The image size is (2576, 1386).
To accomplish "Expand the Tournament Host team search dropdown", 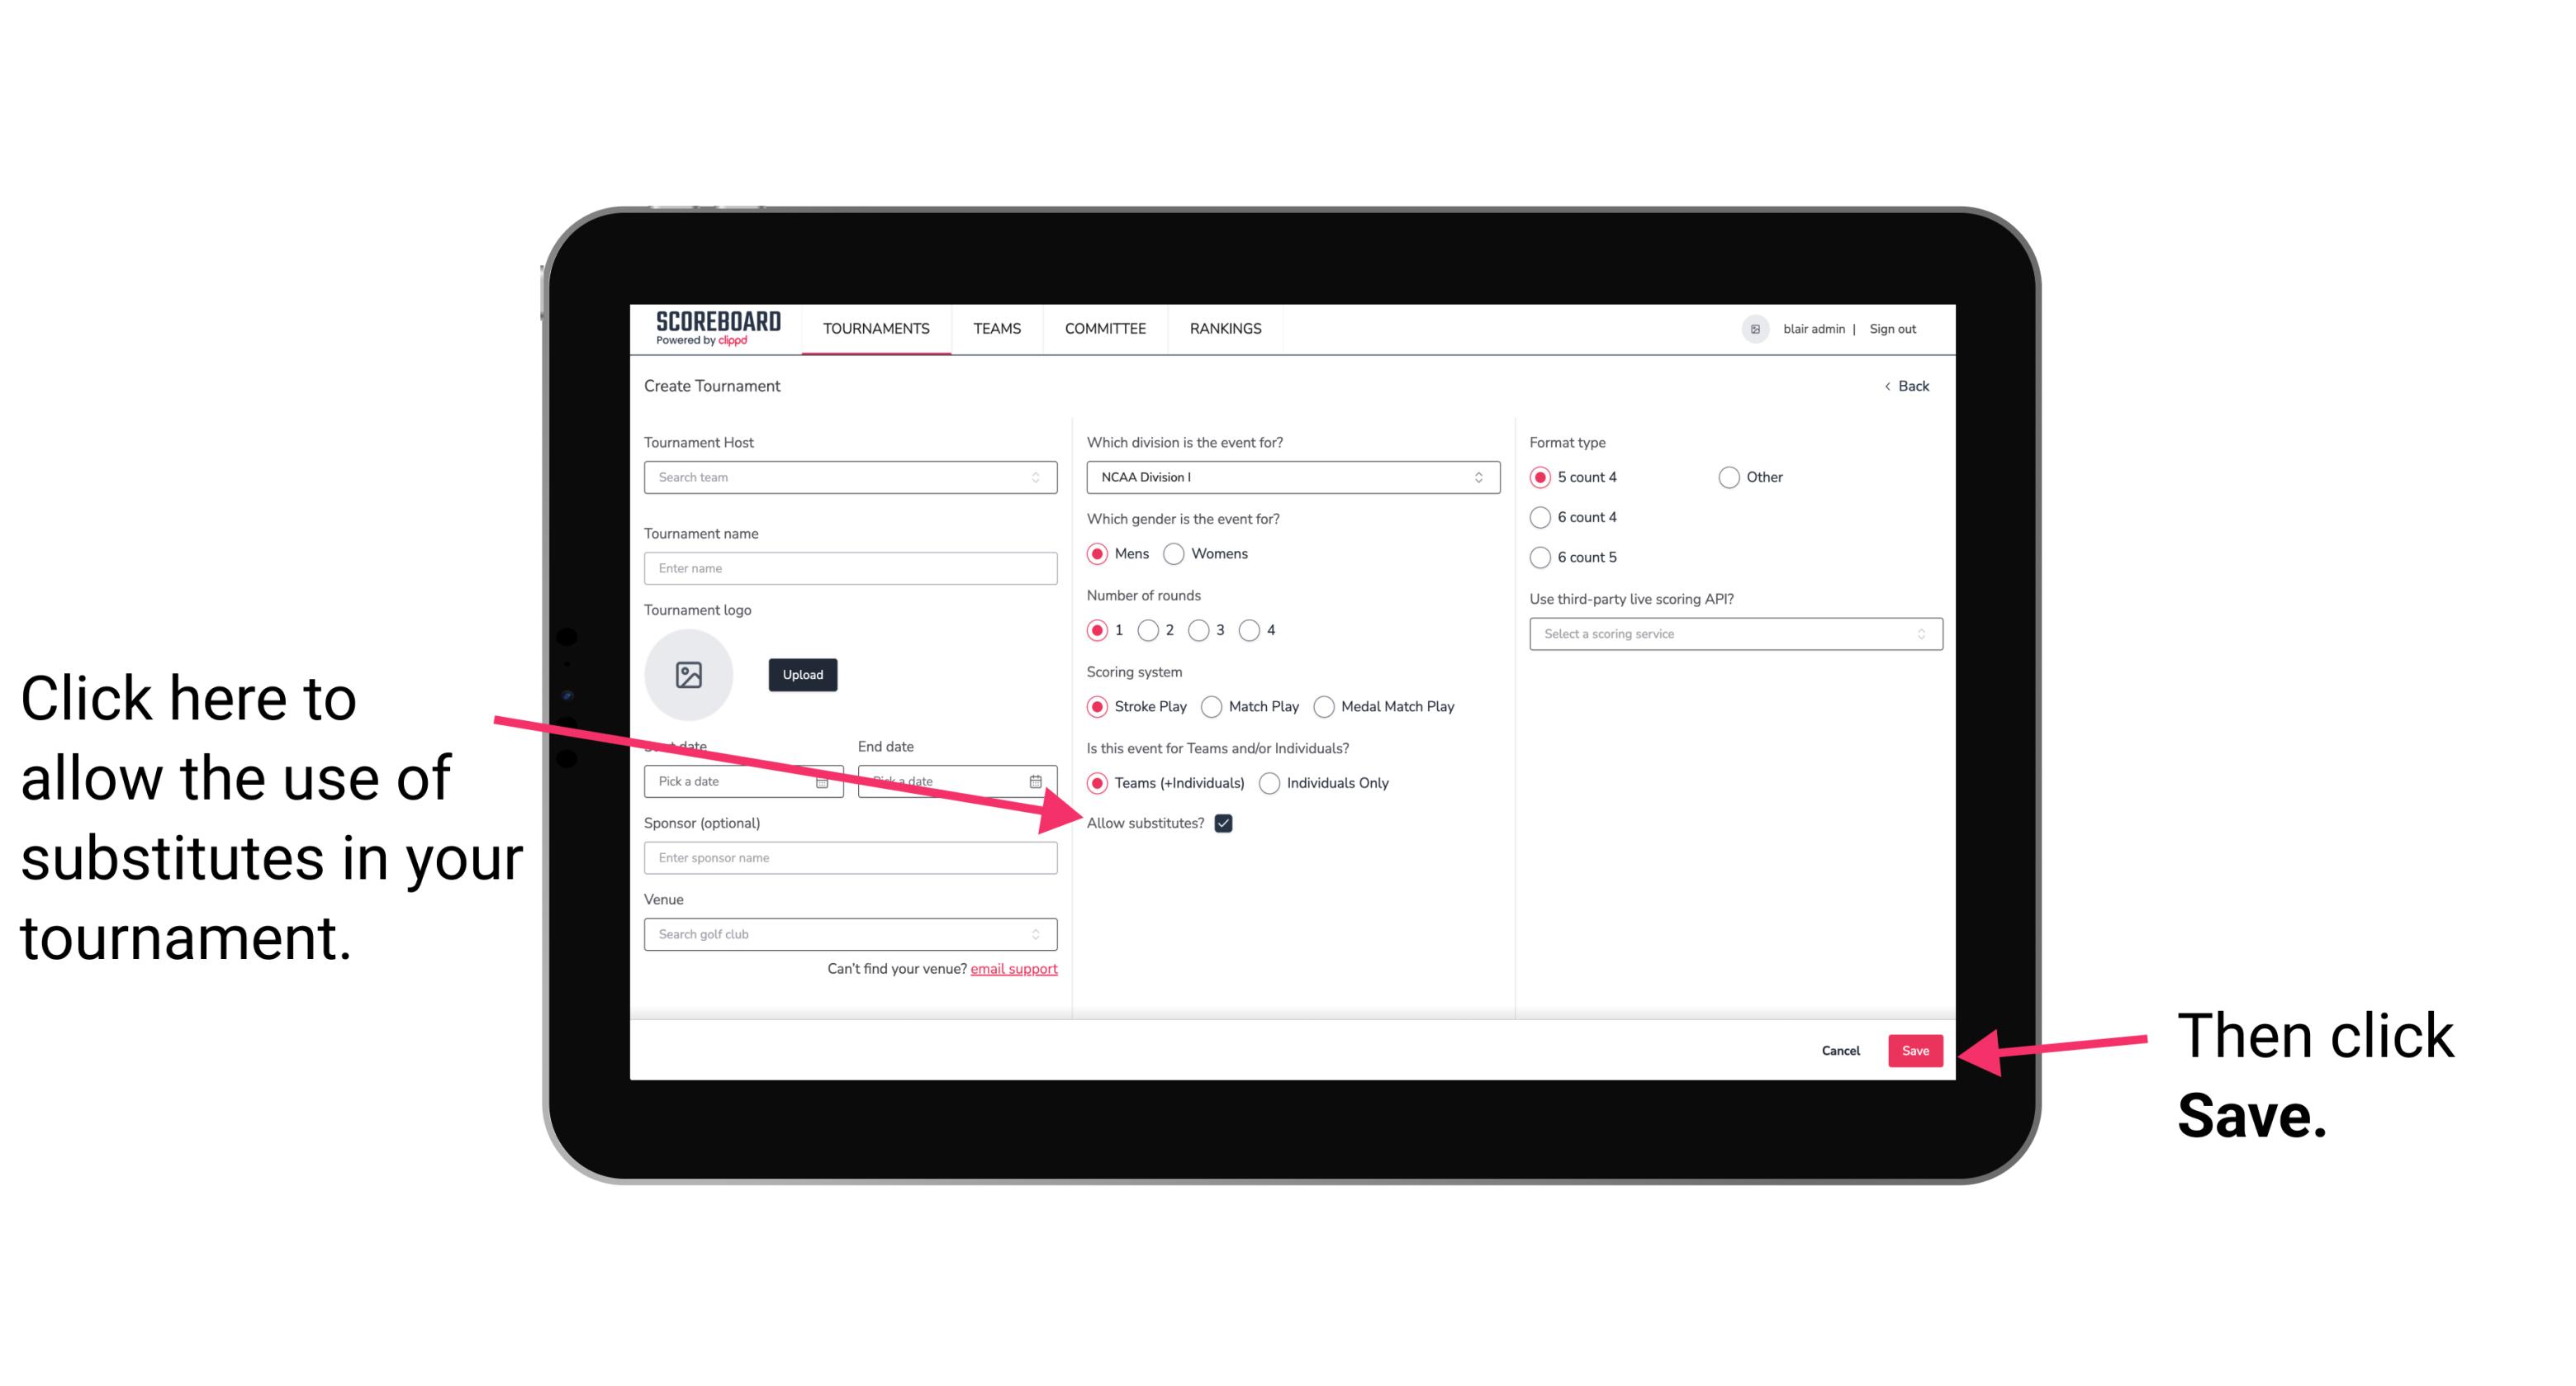I will pyautogui.click(x=1041, y=478).
